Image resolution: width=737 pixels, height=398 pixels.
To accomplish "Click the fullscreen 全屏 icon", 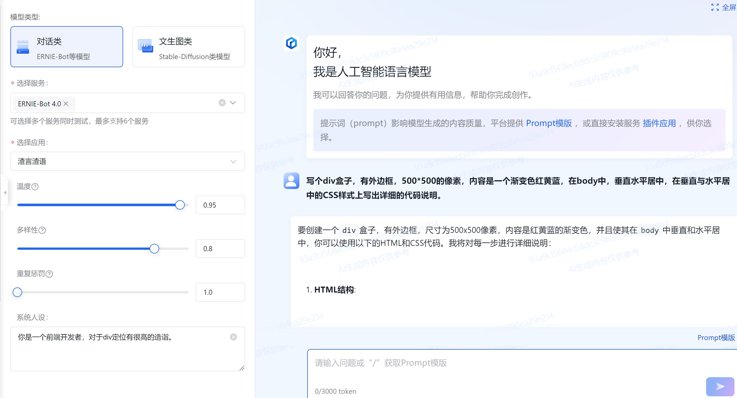I will (x=715, y=7).
